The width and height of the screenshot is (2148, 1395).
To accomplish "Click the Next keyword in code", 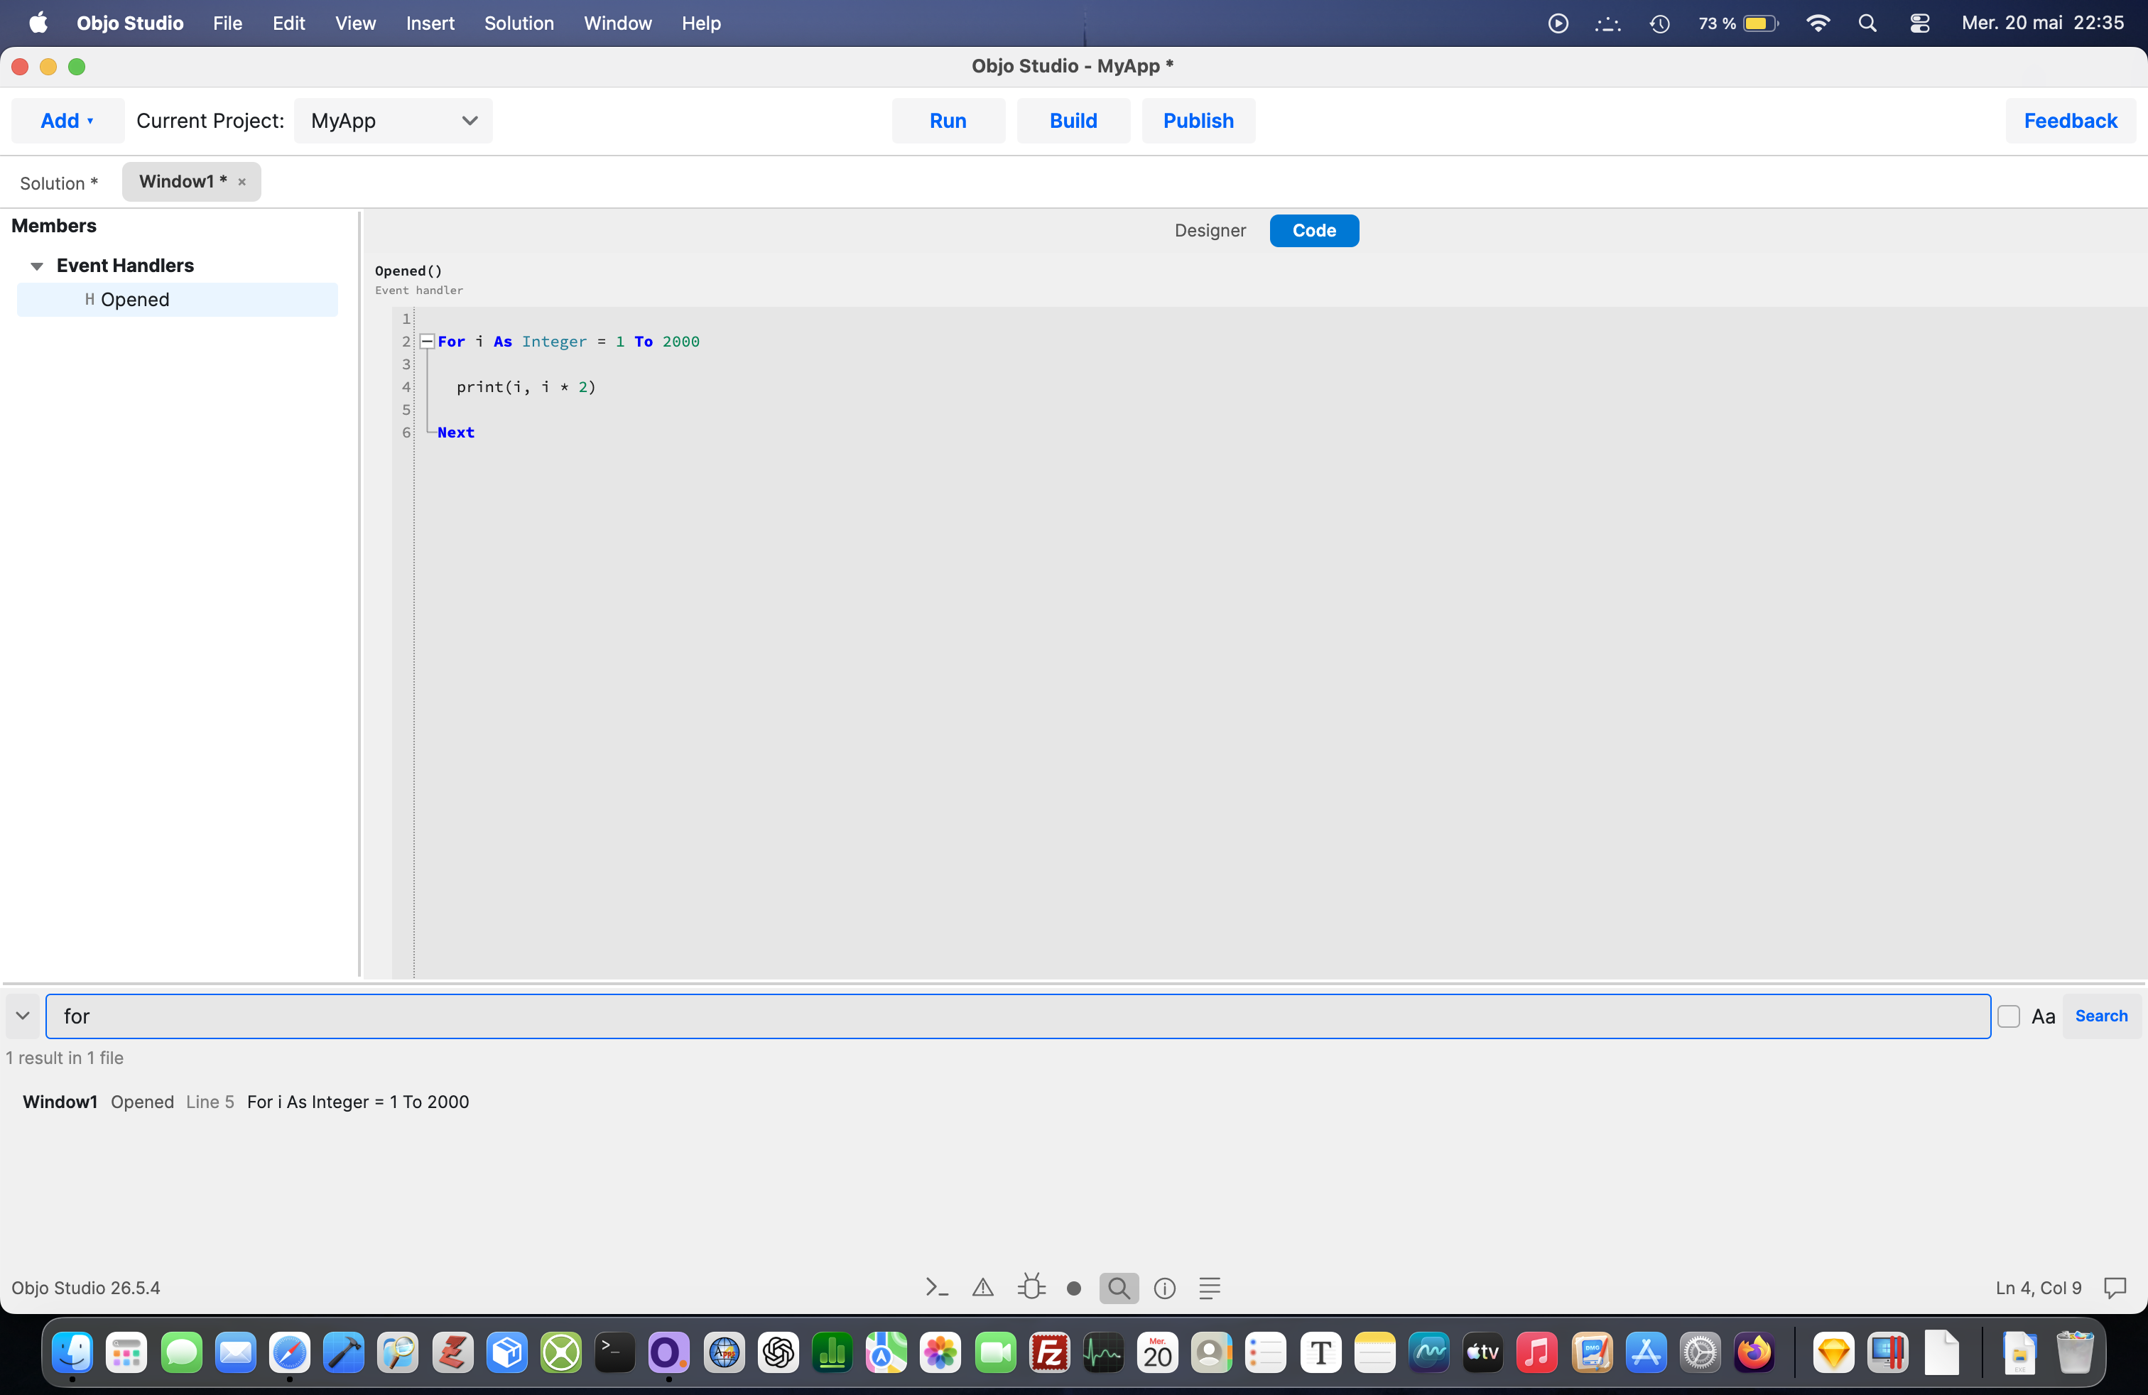I will coord(456,433).
